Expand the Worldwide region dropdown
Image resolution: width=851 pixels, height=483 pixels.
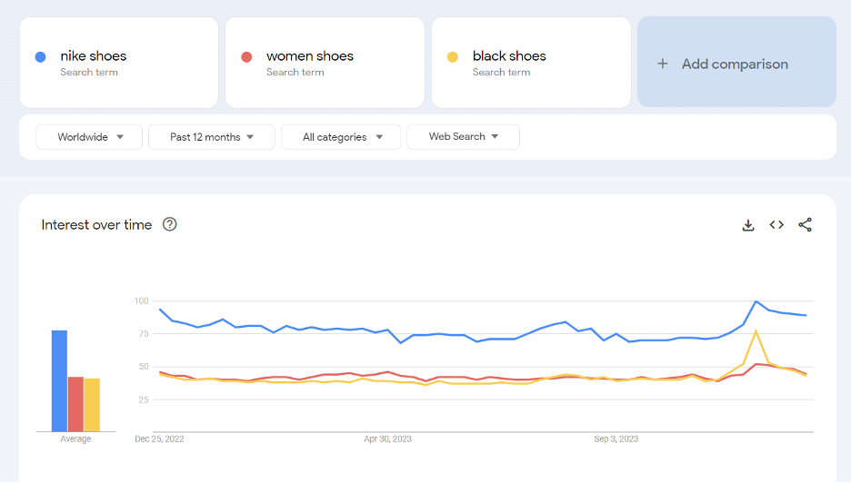point(89,137)
